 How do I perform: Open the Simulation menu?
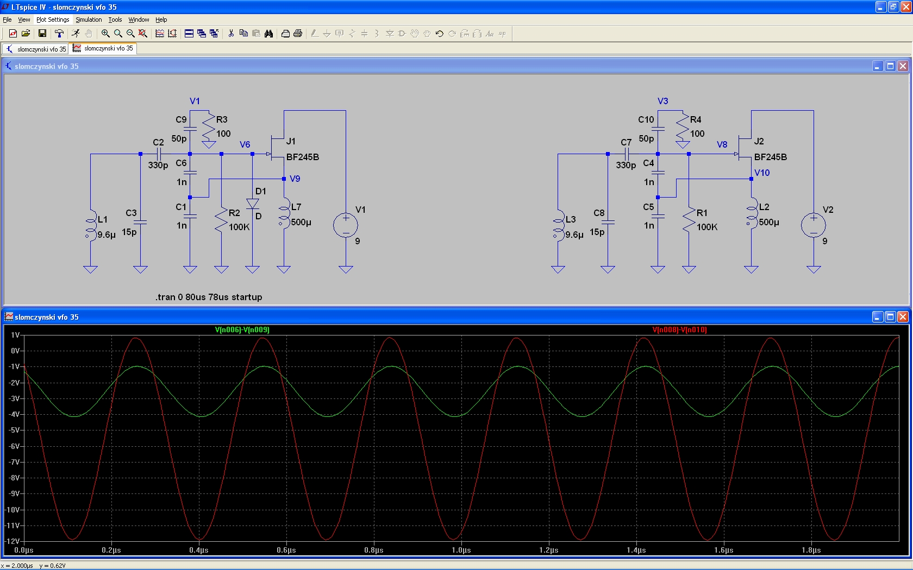(89, 20)
